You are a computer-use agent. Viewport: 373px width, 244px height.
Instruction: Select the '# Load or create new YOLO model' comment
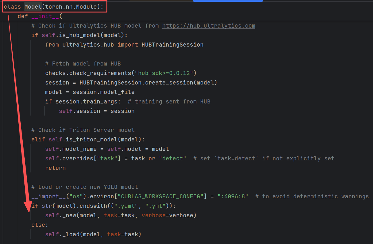click(x=85, y=187)
